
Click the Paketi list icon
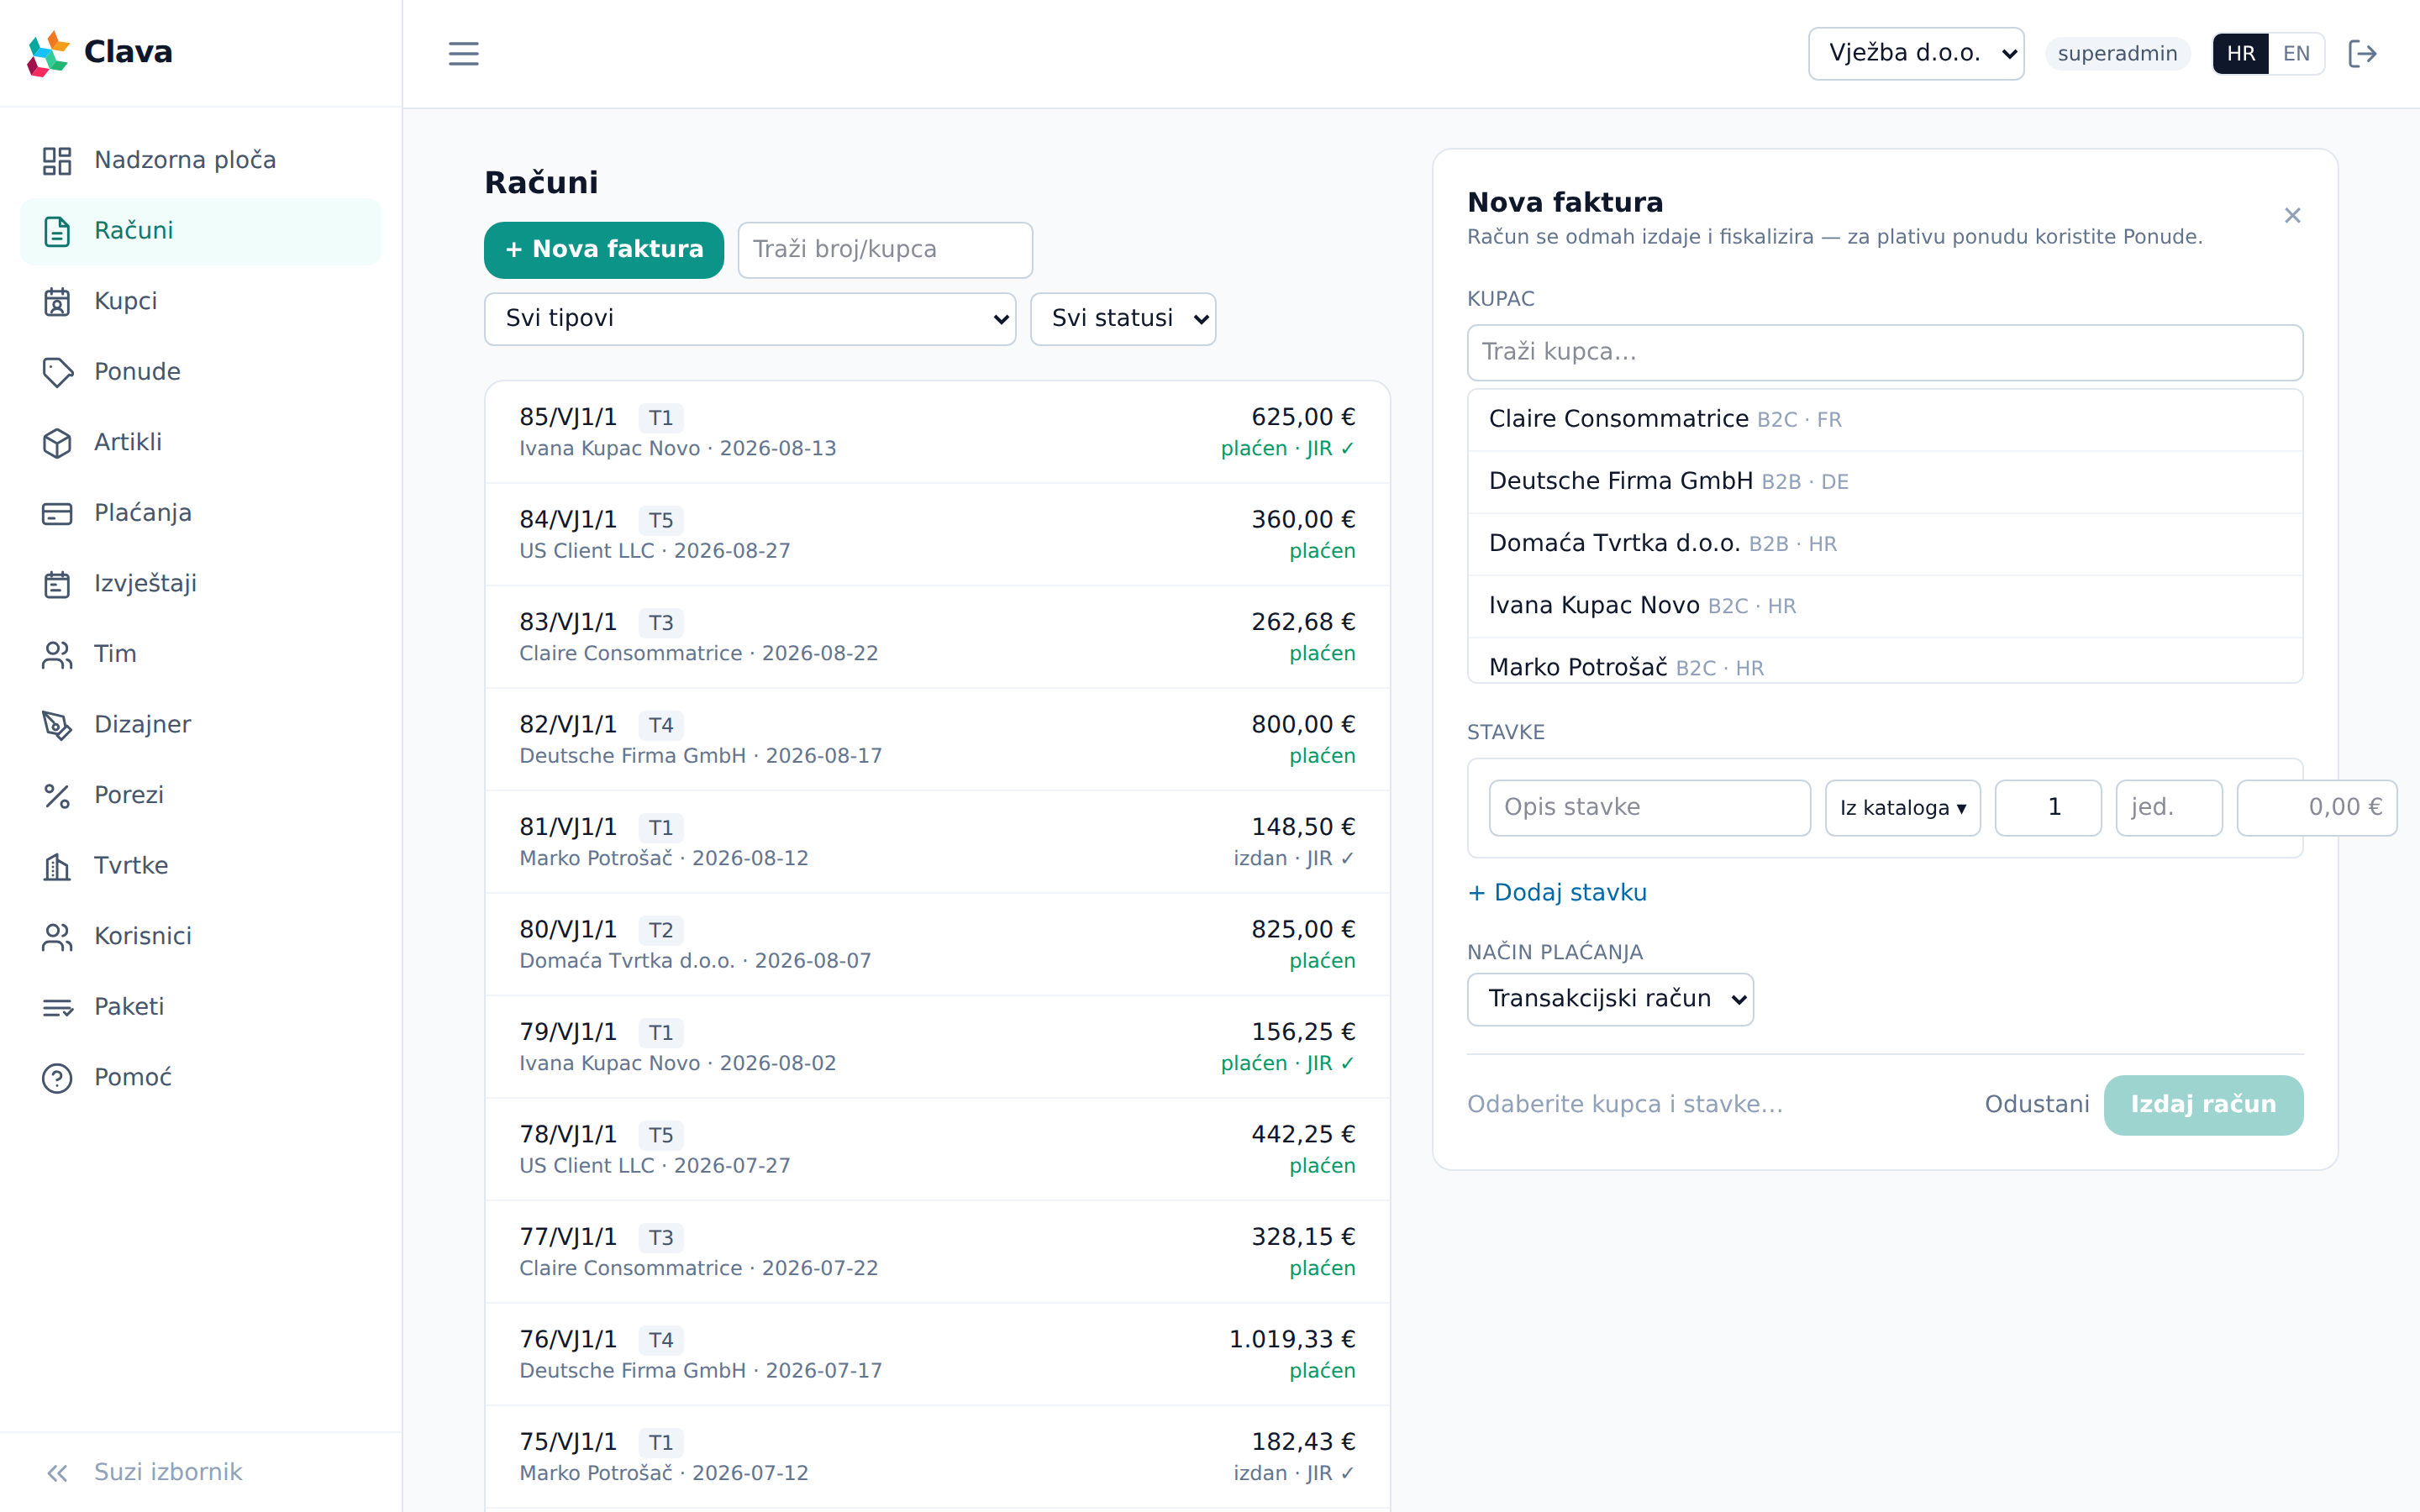[57, 1007]
